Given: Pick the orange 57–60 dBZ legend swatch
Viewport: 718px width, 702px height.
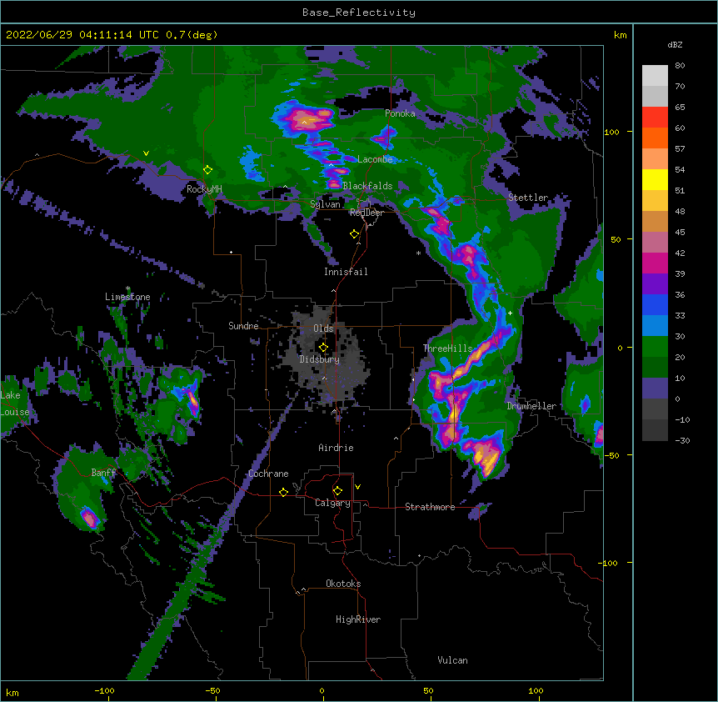Looking at the screenshot, I should [x=655, y=138].
